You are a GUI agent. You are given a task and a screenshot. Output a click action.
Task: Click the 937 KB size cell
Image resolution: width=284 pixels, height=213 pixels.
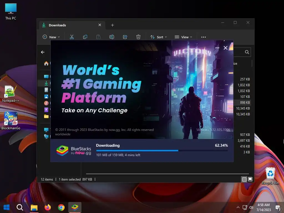[245, 135]
